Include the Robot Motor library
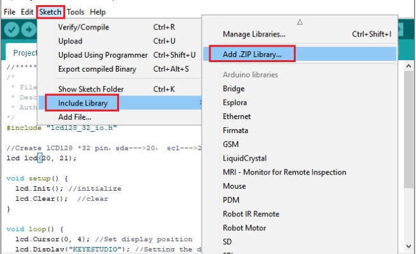 coord(300,228)
